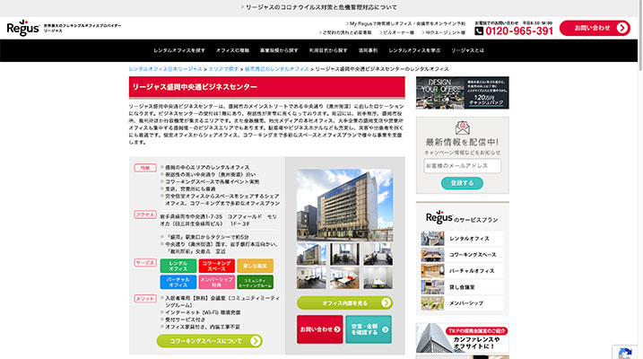Click the arrow icon on オフィス内部を見る

click(x=386, y=302)
